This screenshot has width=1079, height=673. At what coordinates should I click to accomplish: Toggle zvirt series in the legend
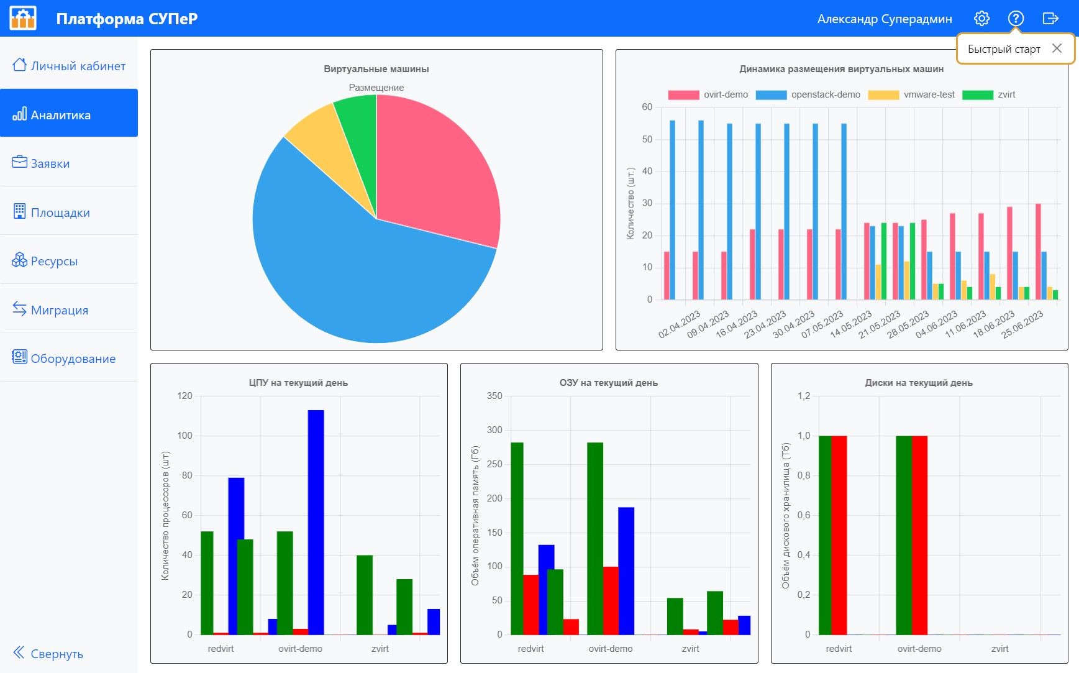point(988,95)
